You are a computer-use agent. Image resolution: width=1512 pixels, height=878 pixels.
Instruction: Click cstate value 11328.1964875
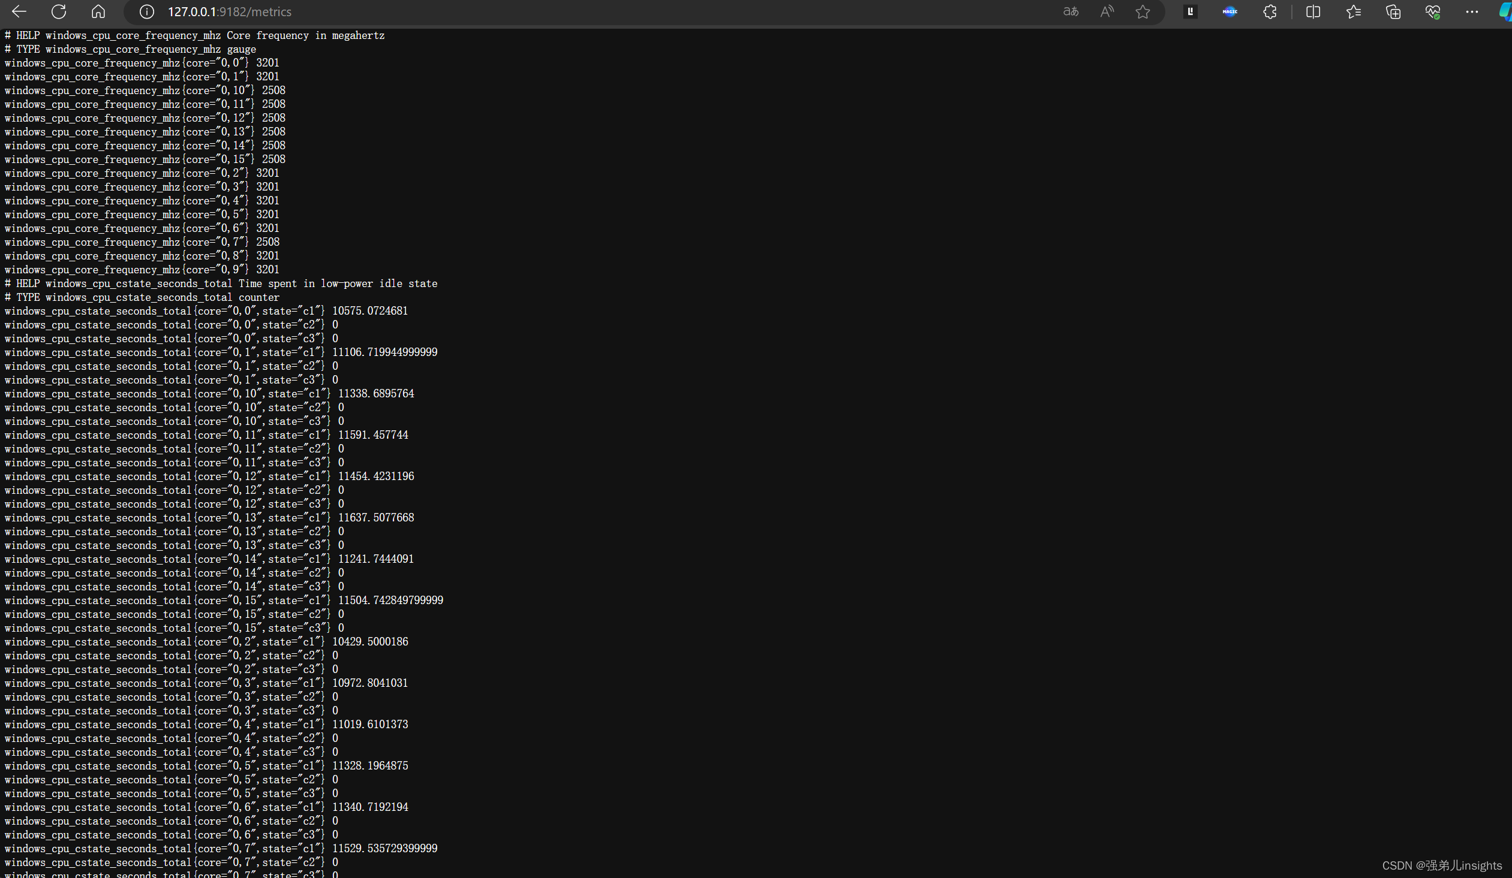[370, 767]
